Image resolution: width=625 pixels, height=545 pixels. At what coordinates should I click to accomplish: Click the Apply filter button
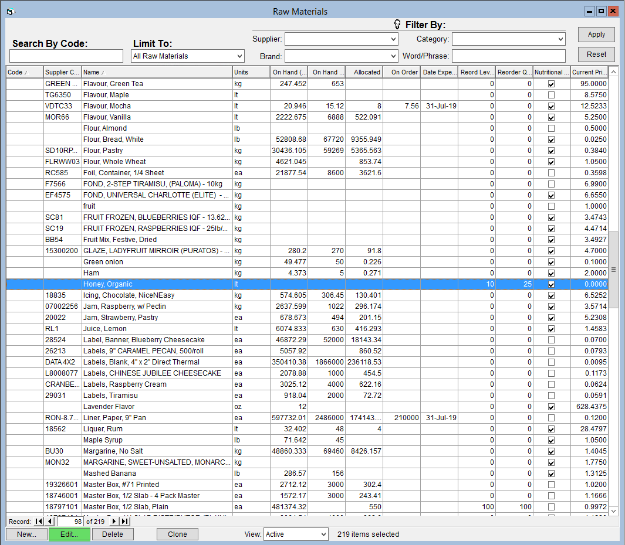pyautogui.click(x=596, y=35)
